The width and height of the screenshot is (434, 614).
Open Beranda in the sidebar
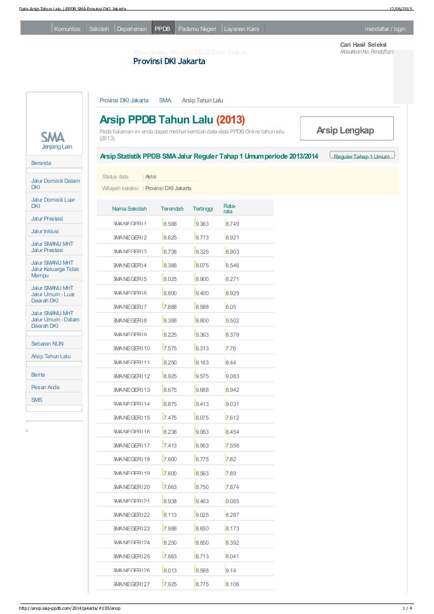point(41,163)
